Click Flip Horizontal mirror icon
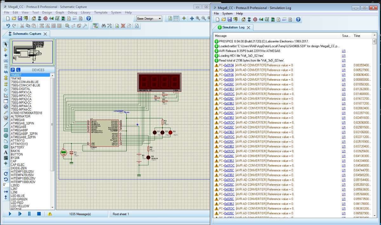The width and height of the screenshot is (381, 225). [6, 192]
